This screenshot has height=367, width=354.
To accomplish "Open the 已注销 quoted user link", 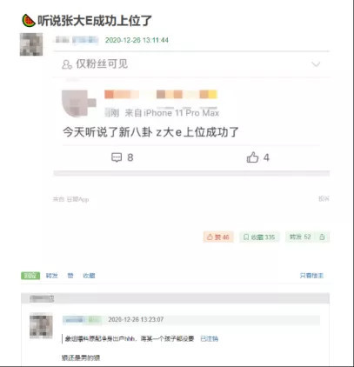I will point(209,338).
